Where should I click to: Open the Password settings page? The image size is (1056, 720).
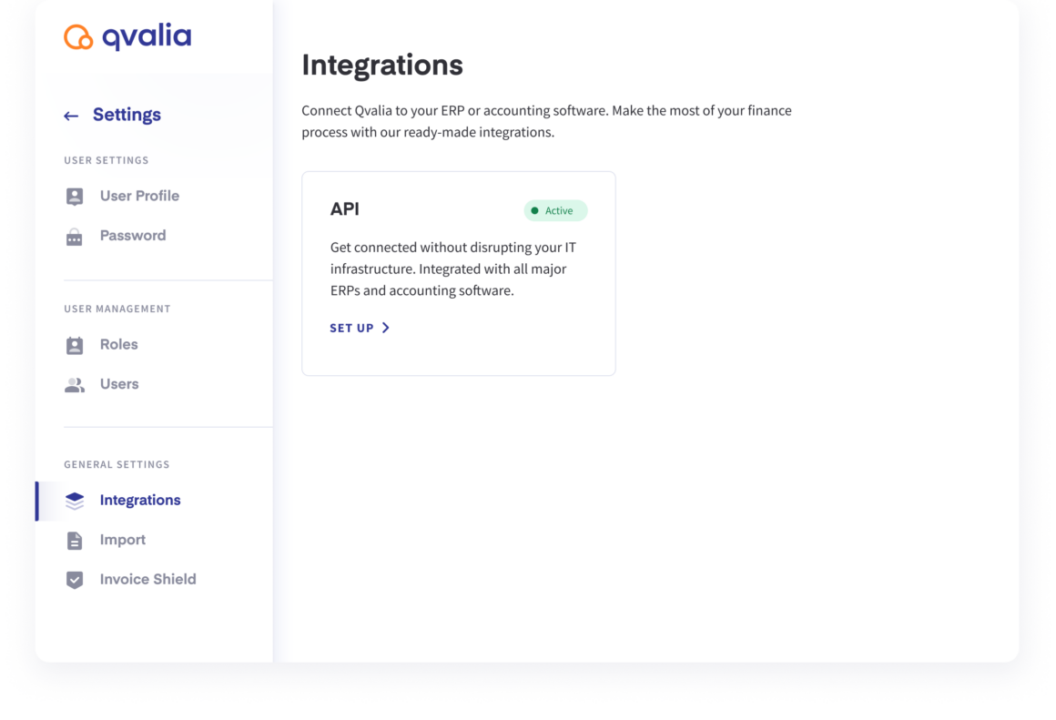(x=133, y=236)
